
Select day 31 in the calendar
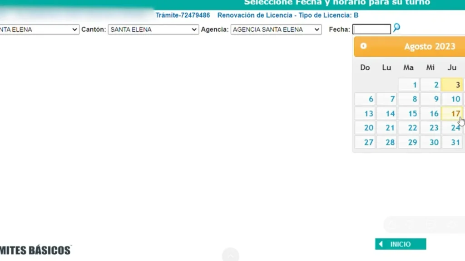pyautogui.click(x=452, y=142)
